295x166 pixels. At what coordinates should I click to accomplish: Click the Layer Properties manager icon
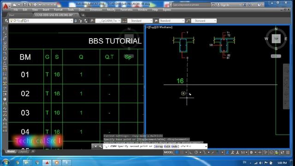(6, 21)
